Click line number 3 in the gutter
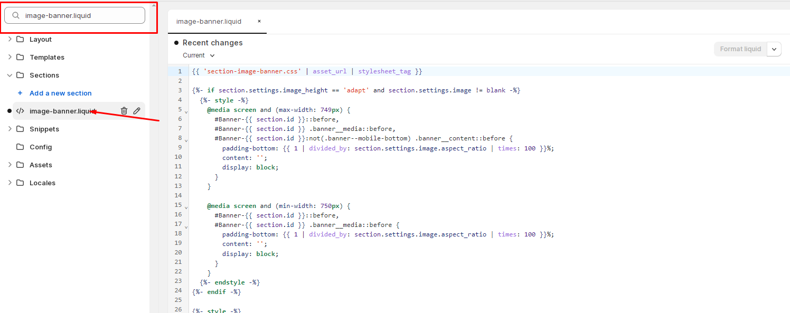This screenshot has height=313, width=790. click(180, 90)
